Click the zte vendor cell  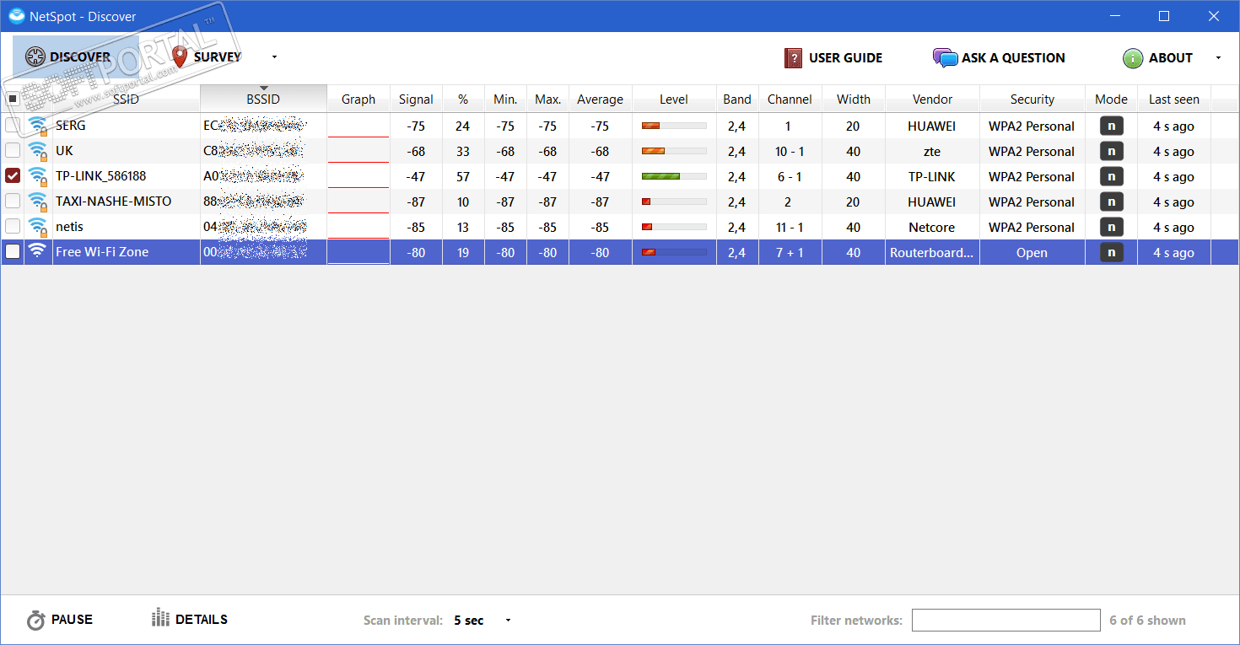point(932,152)
